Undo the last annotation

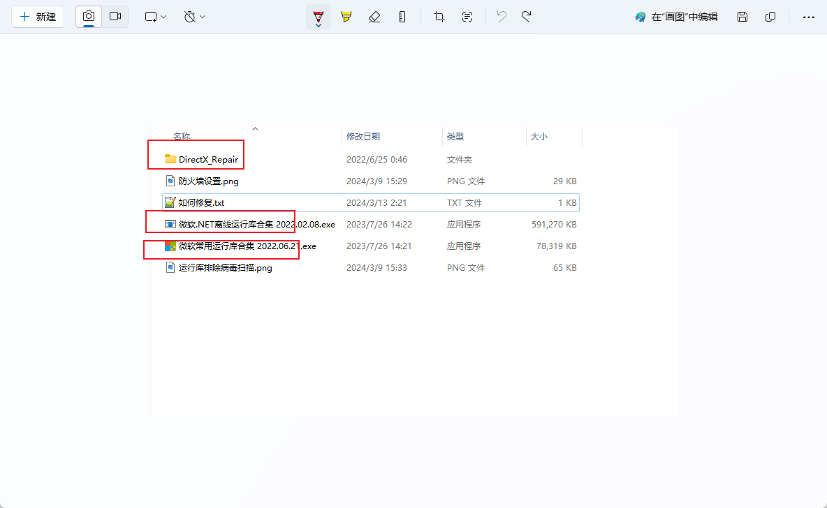click(x=502, y=17)
